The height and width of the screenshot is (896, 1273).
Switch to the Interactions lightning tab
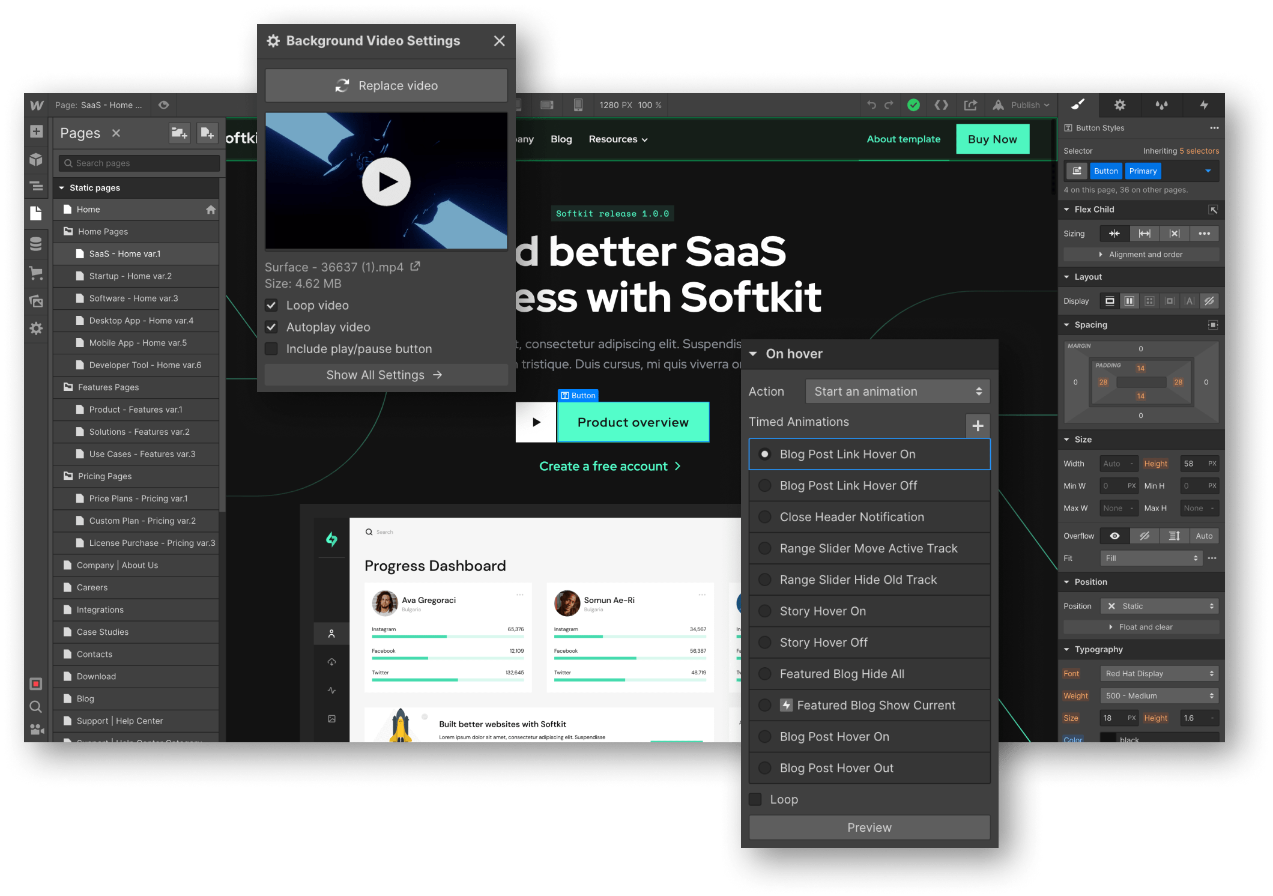(1204, 105)
